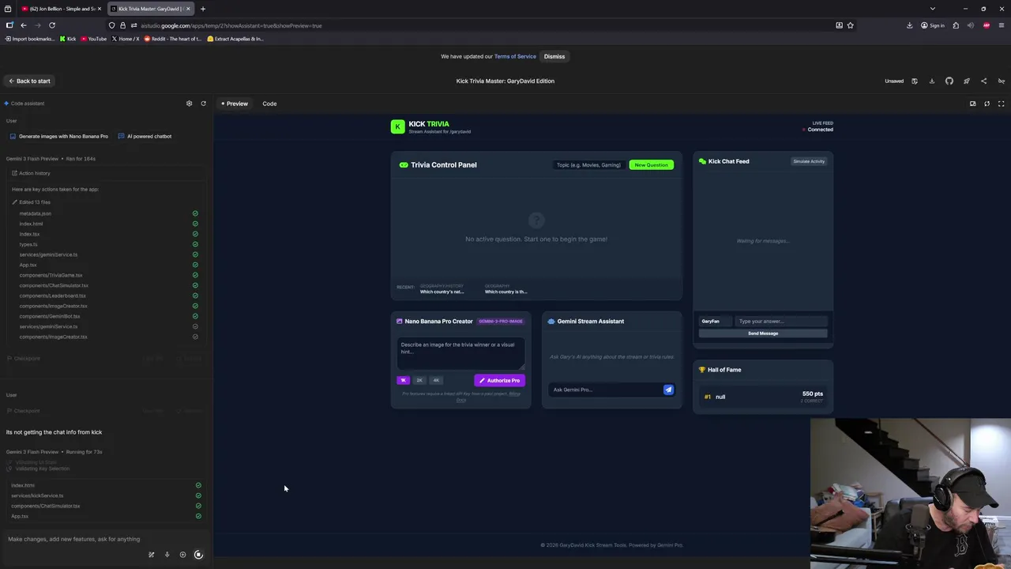
Task: Open the browser extensions icon
Action: 956,25
